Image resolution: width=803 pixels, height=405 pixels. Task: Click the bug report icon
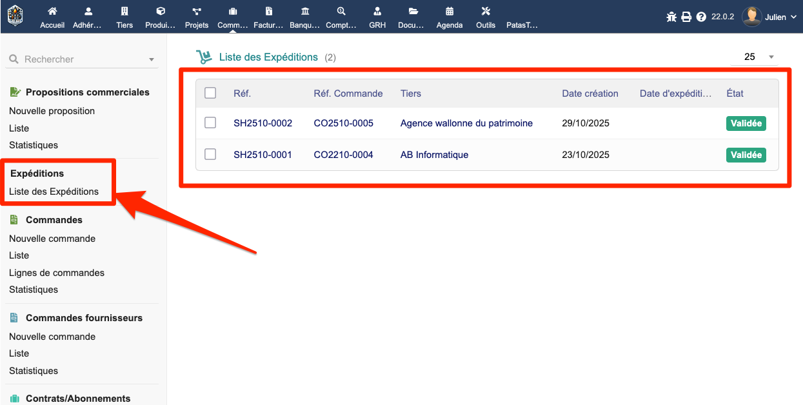671,17
